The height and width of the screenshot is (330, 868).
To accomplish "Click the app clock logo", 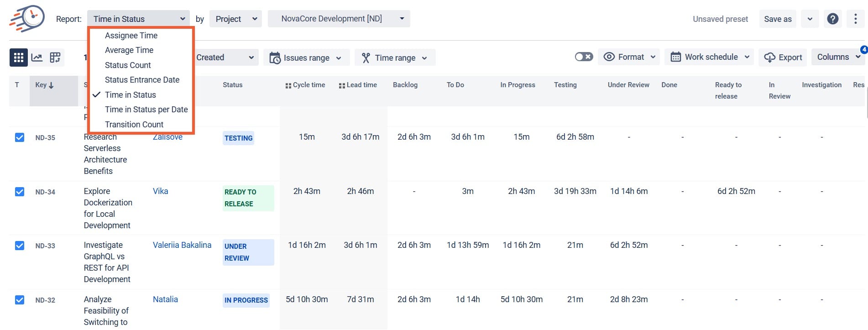I will click(27, 19).
